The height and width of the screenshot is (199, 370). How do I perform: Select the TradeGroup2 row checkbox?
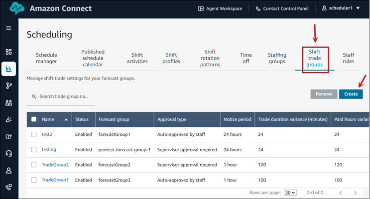[34, 165]
